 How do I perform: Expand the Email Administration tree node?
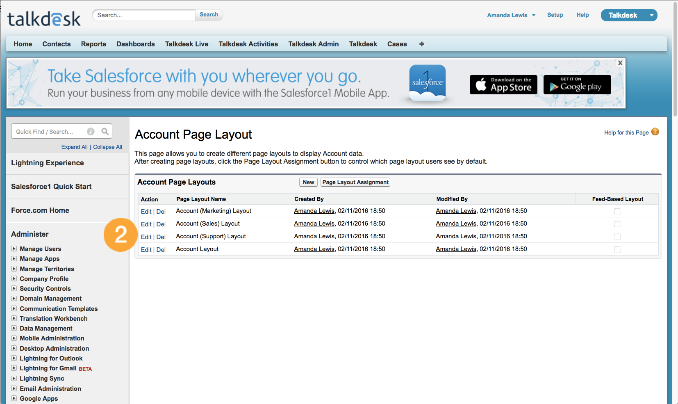pos(14,388)
